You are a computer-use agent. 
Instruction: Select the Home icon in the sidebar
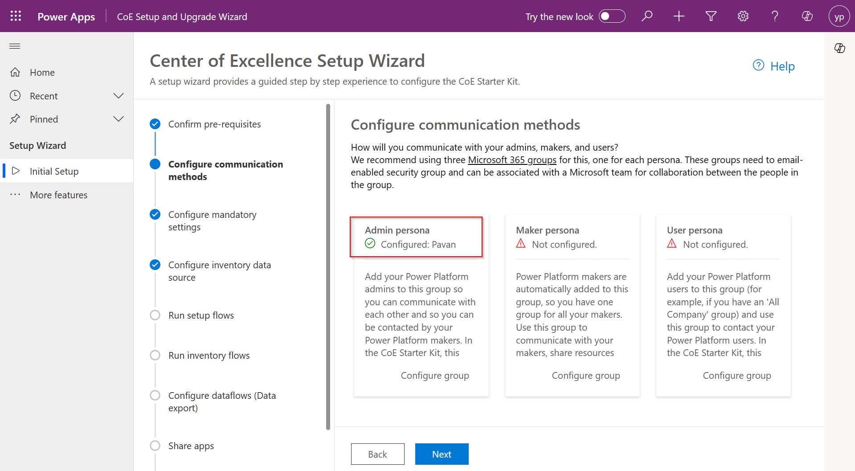pyautogui.click(x=16, y=72)
